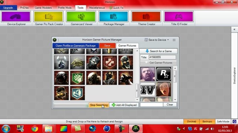Open the Miscellaneous tab

coord(97,8)
